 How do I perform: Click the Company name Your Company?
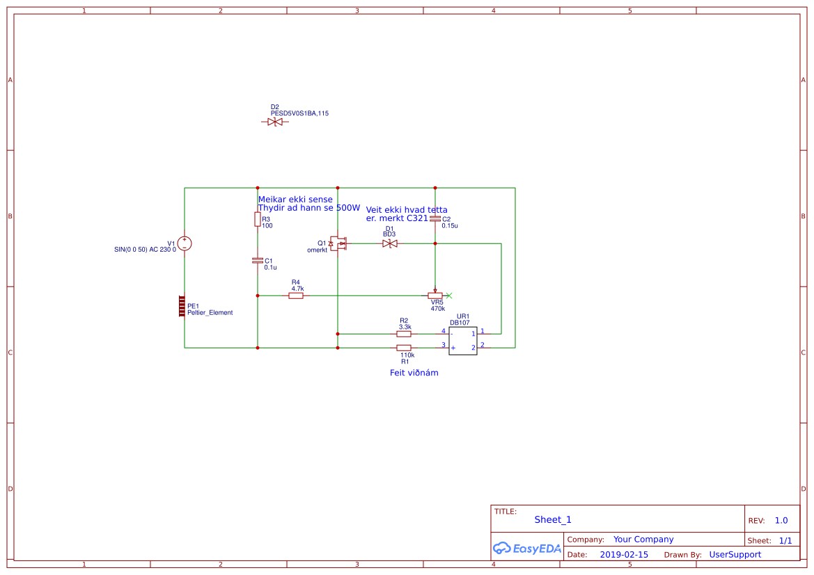(x=642, y=539)
